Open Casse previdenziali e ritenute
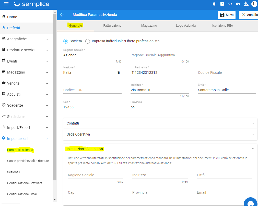The height and width of the screenshot is (206, 258). 28,161
